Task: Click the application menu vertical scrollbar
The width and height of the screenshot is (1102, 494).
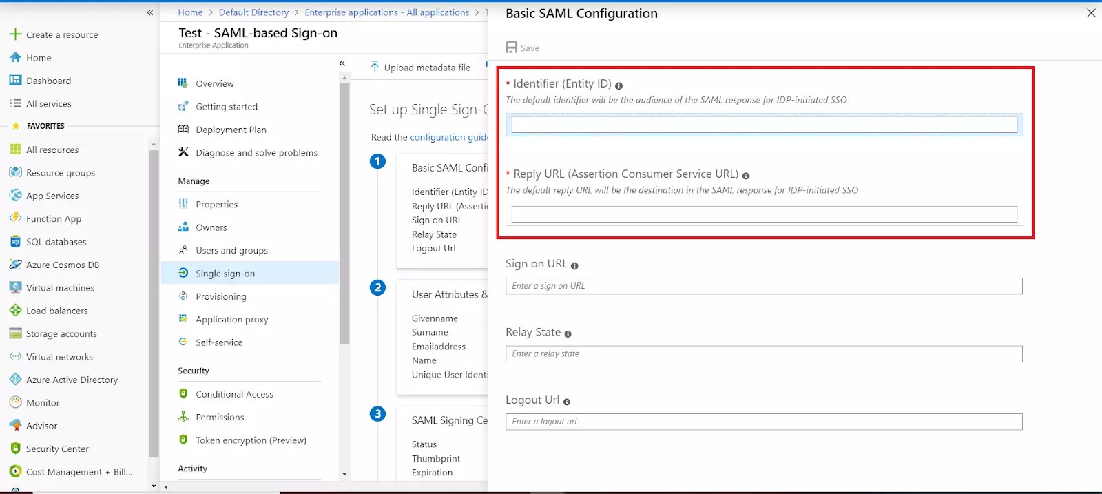Action: (344, 214)
